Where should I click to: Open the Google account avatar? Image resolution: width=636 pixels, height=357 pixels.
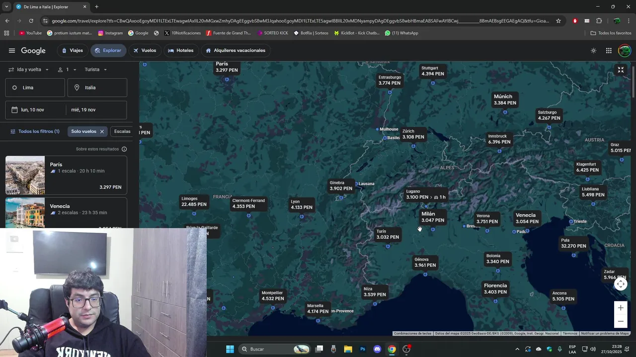coord(625,51)
